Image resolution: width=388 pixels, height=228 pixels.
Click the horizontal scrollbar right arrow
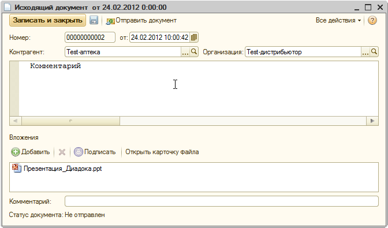click(372, 121)
